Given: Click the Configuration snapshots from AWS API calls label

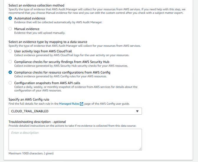Looking at the screenshot, I should (x=47, y=83).
